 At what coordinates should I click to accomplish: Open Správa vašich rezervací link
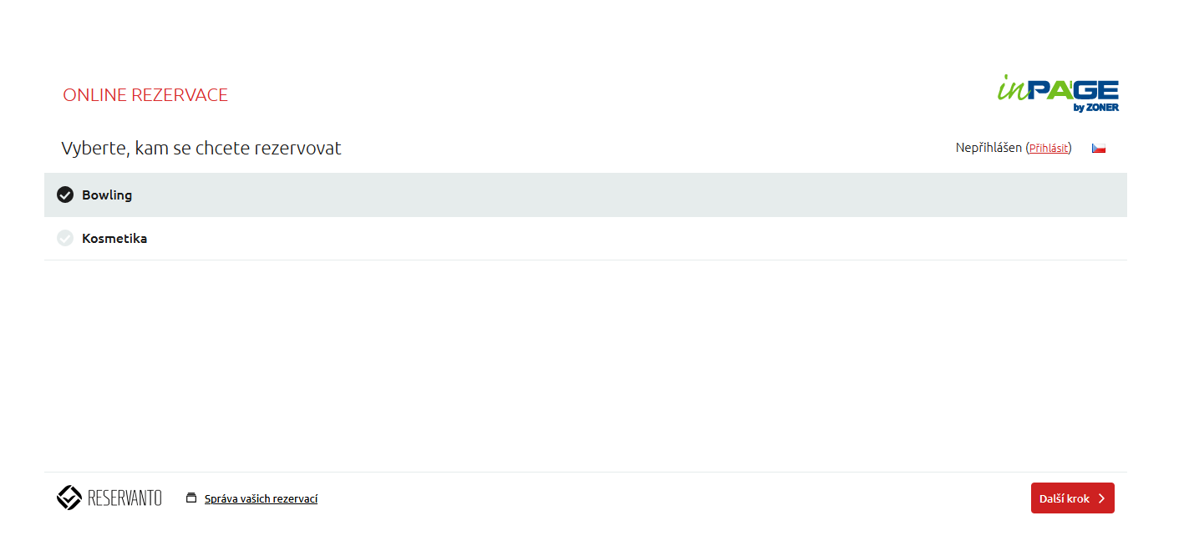(261, 498)
